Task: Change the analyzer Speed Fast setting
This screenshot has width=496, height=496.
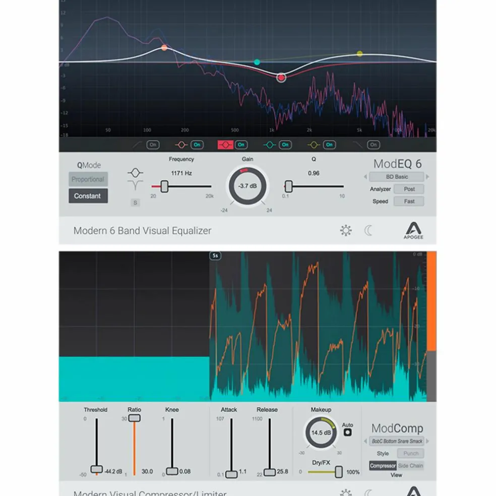Action: pos(409,202)
